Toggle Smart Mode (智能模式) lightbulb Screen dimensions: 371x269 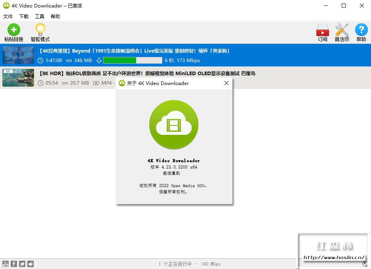[x=40, y=32]
